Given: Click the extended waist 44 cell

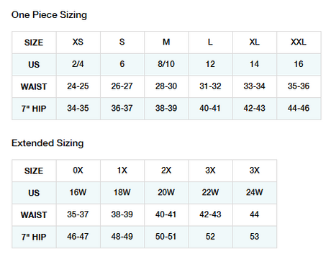Looking at the screenshot, I should point(255,214).
